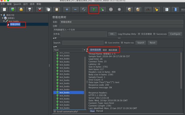Screen dimensions: 185x115
Task: Select the test_baidu sampler icon in tree
Action: point(7,21)
